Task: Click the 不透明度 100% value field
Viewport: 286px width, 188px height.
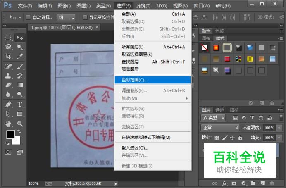Action: (x=269, y=128)
